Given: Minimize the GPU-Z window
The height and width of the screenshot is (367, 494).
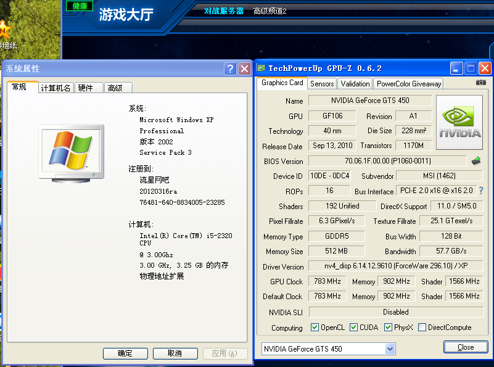Looking at the screenshot, I should point(456,68).
